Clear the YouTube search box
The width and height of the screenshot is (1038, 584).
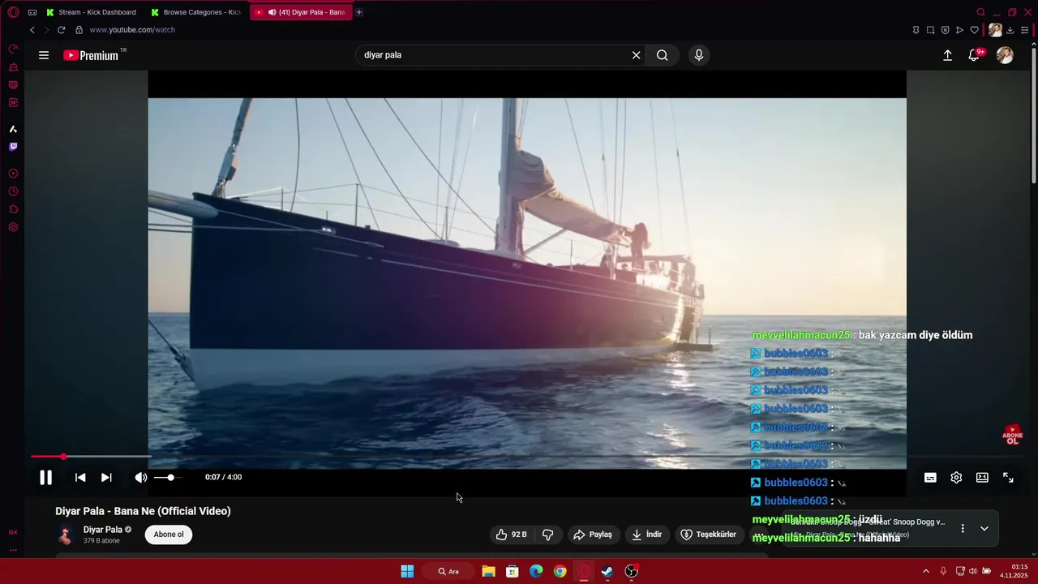point(637,55)
